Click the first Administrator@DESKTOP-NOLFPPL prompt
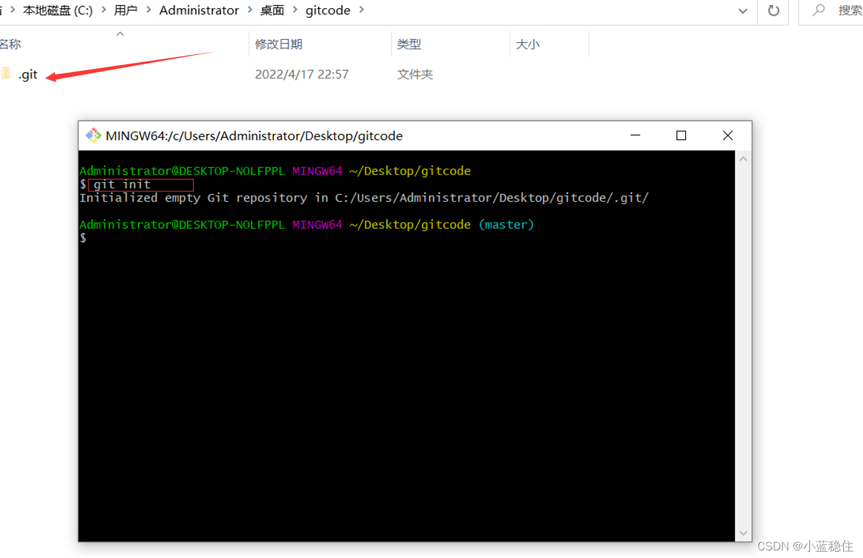 click(x=182, y=171)
